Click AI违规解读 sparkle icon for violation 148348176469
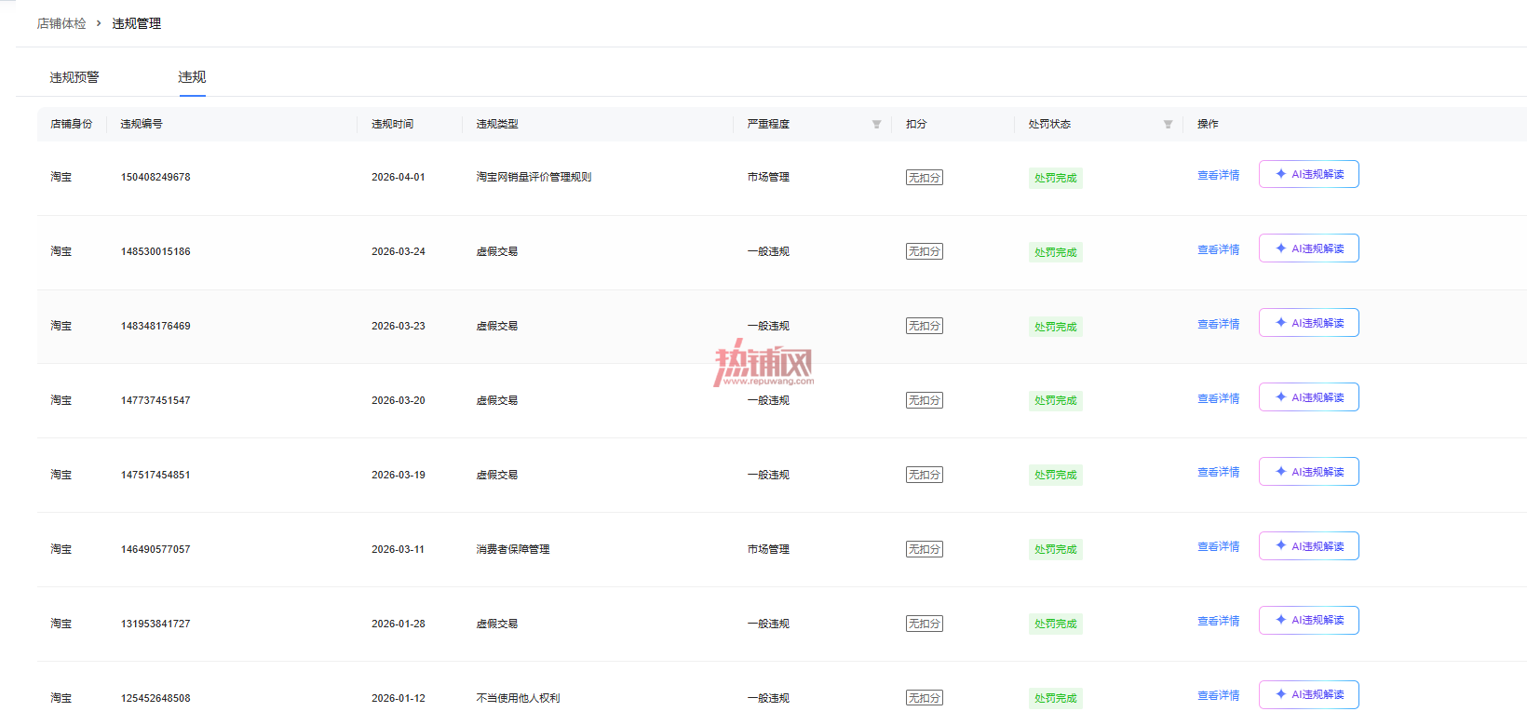The width and height of the screenshot is (1527, 725). click(x=1281, y=323)
